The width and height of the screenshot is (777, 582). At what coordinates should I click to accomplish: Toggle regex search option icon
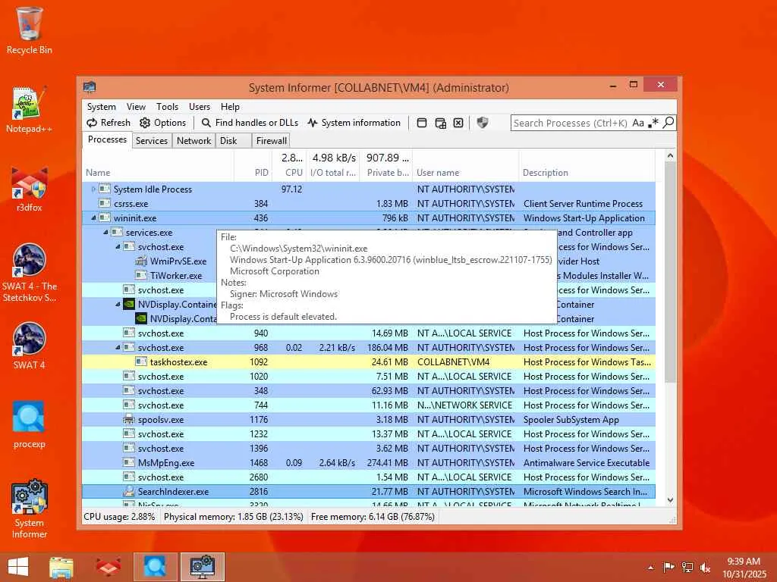tap(653, 123)
